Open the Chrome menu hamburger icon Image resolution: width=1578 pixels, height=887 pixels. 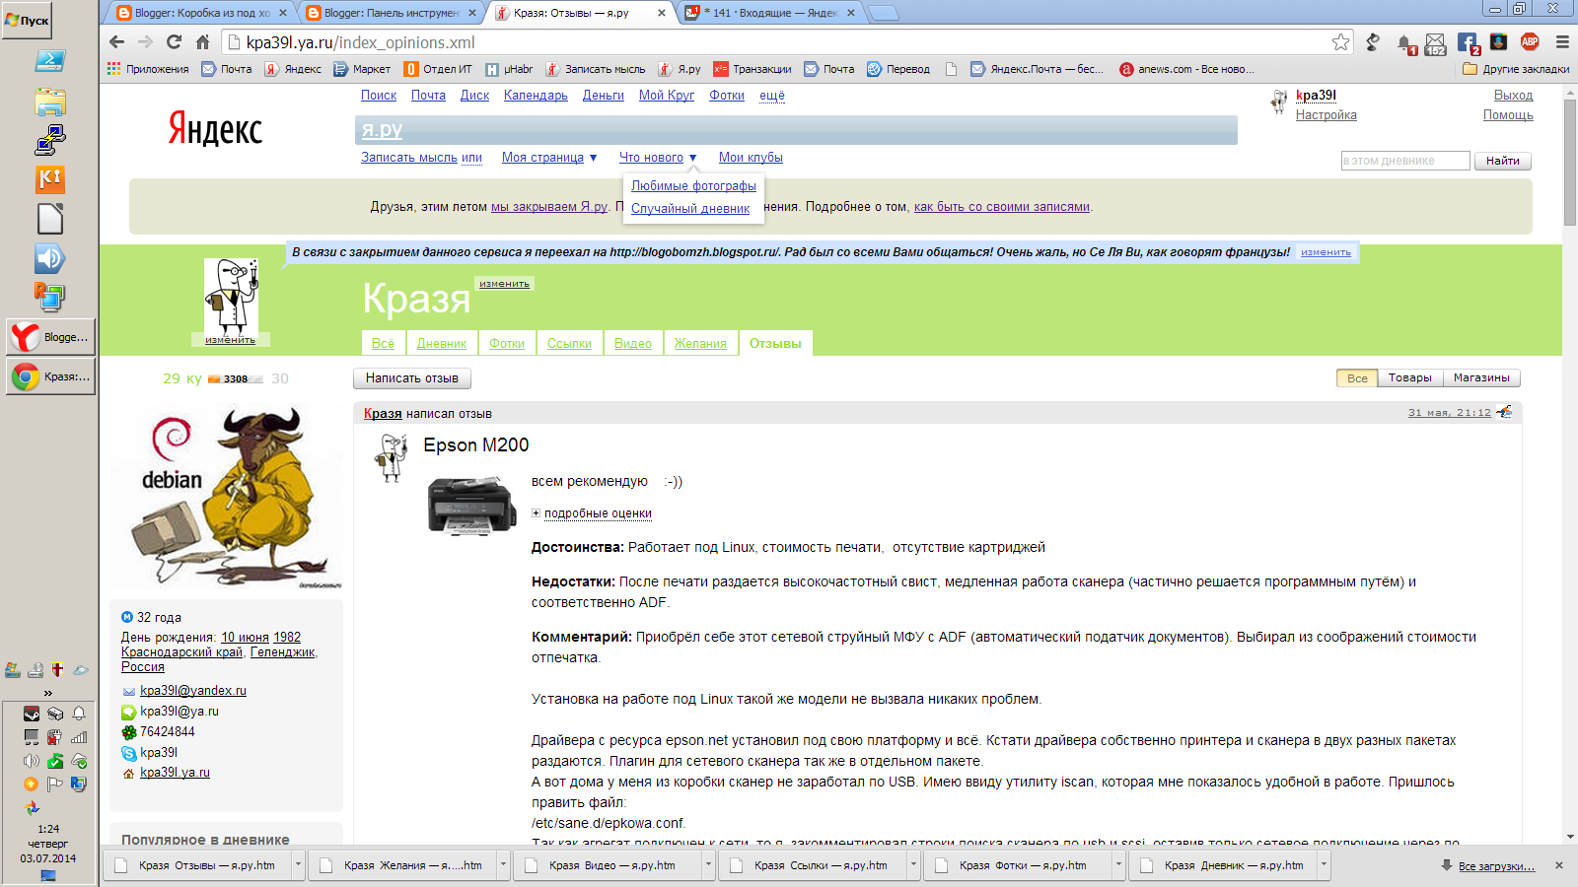pos(1562,42)
